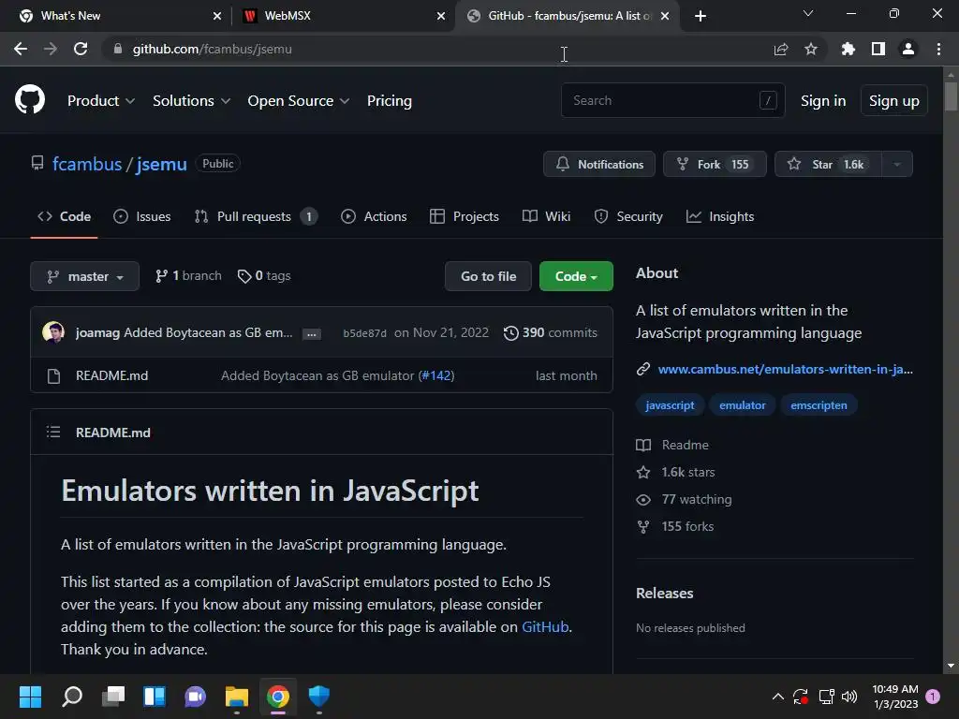Screen dimensions: 959x719
Task: Star the jsemu repository
Action: (828, 164)
